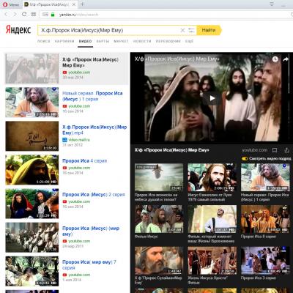Open Пророк Иса 4 серия link
The height and width of the screenshot is (293, 293).
[85, 161]
